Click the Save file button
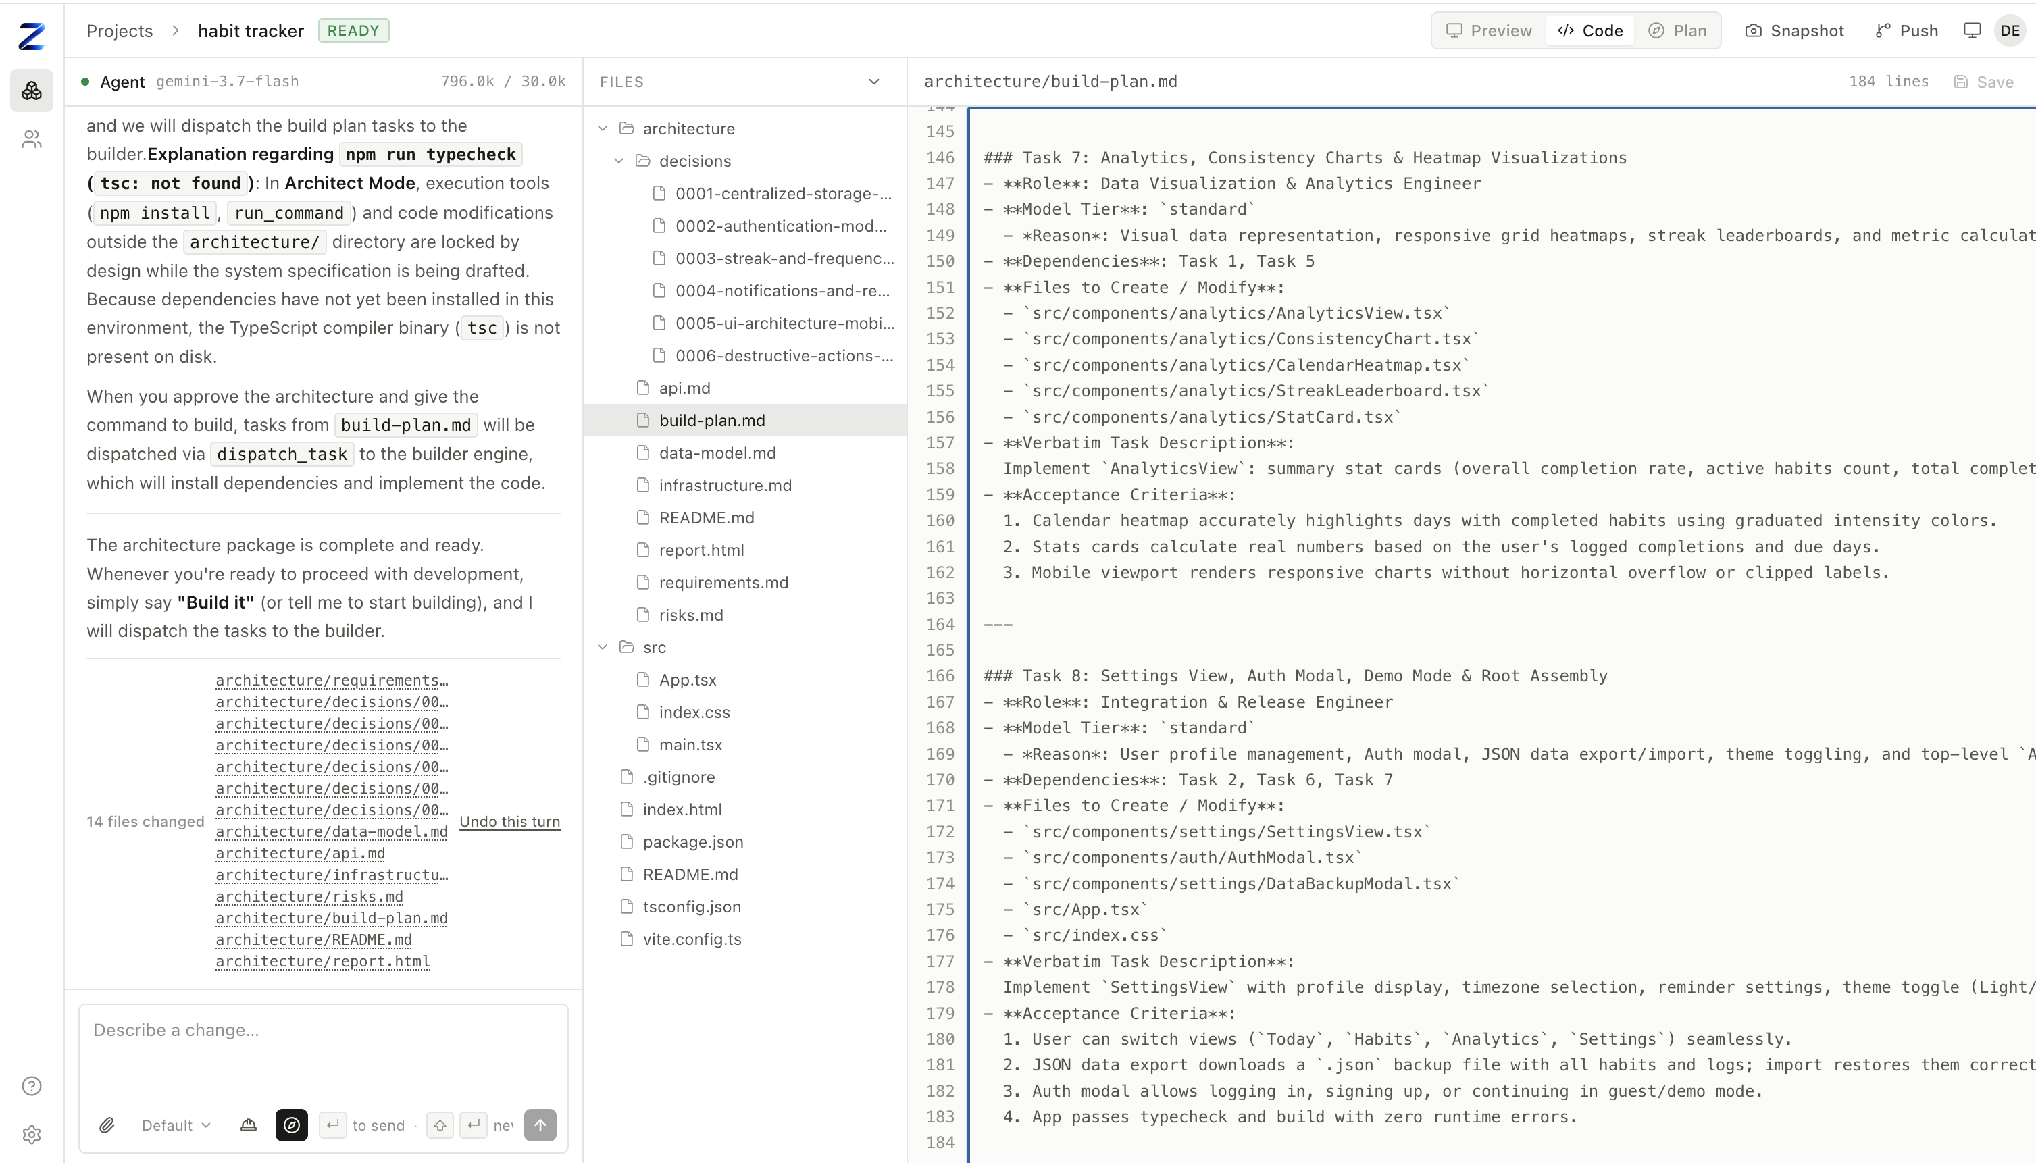2036x1163 pixels. 1983,82
